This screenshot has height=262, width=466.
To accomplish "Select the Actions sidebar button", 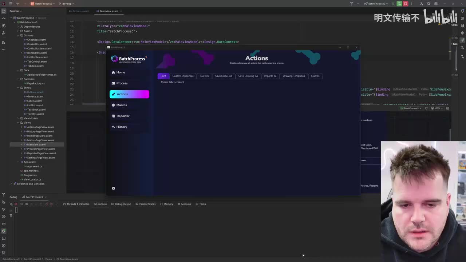I will [x=129, y=94].
